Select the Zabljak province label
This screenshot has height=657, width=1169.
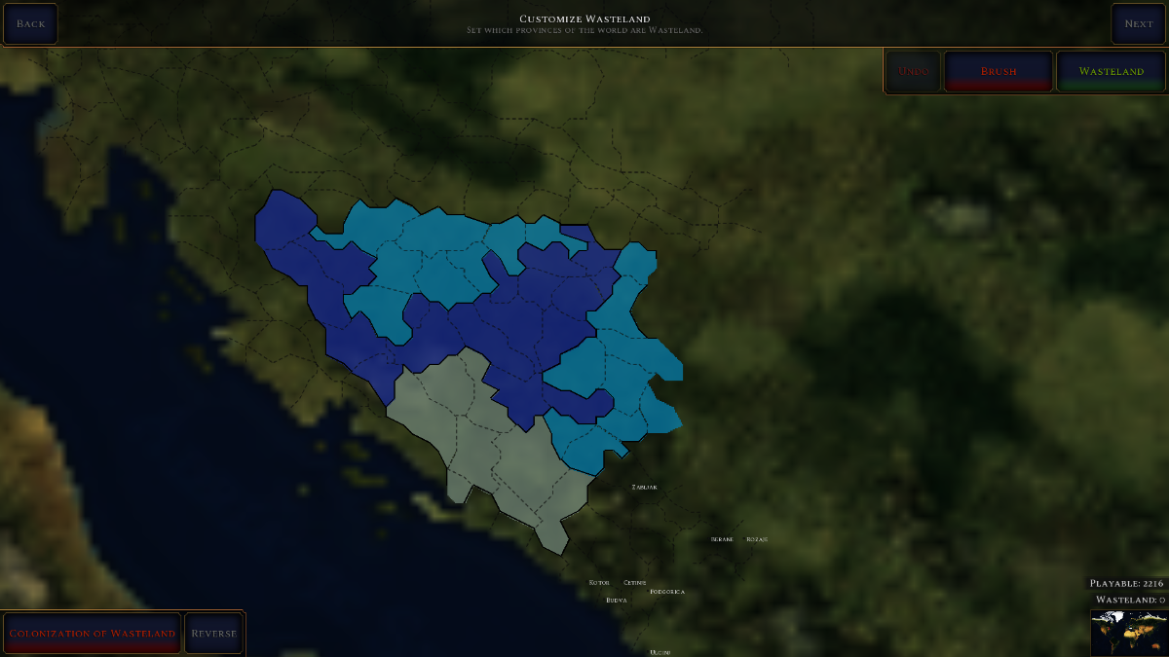[x=645, y=487]
